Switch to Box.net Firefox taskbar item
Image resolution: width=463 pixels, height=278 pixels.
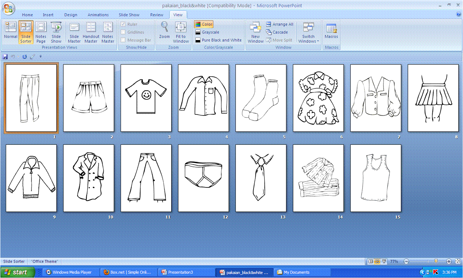[x=129, y=272]
